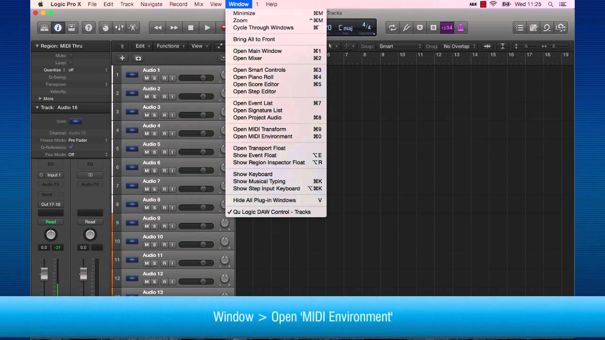This screenshot has height=340, width=605.
Task: Open the Snap Smart dropdown
Action: pyautogui.click(x=399, y=46)
